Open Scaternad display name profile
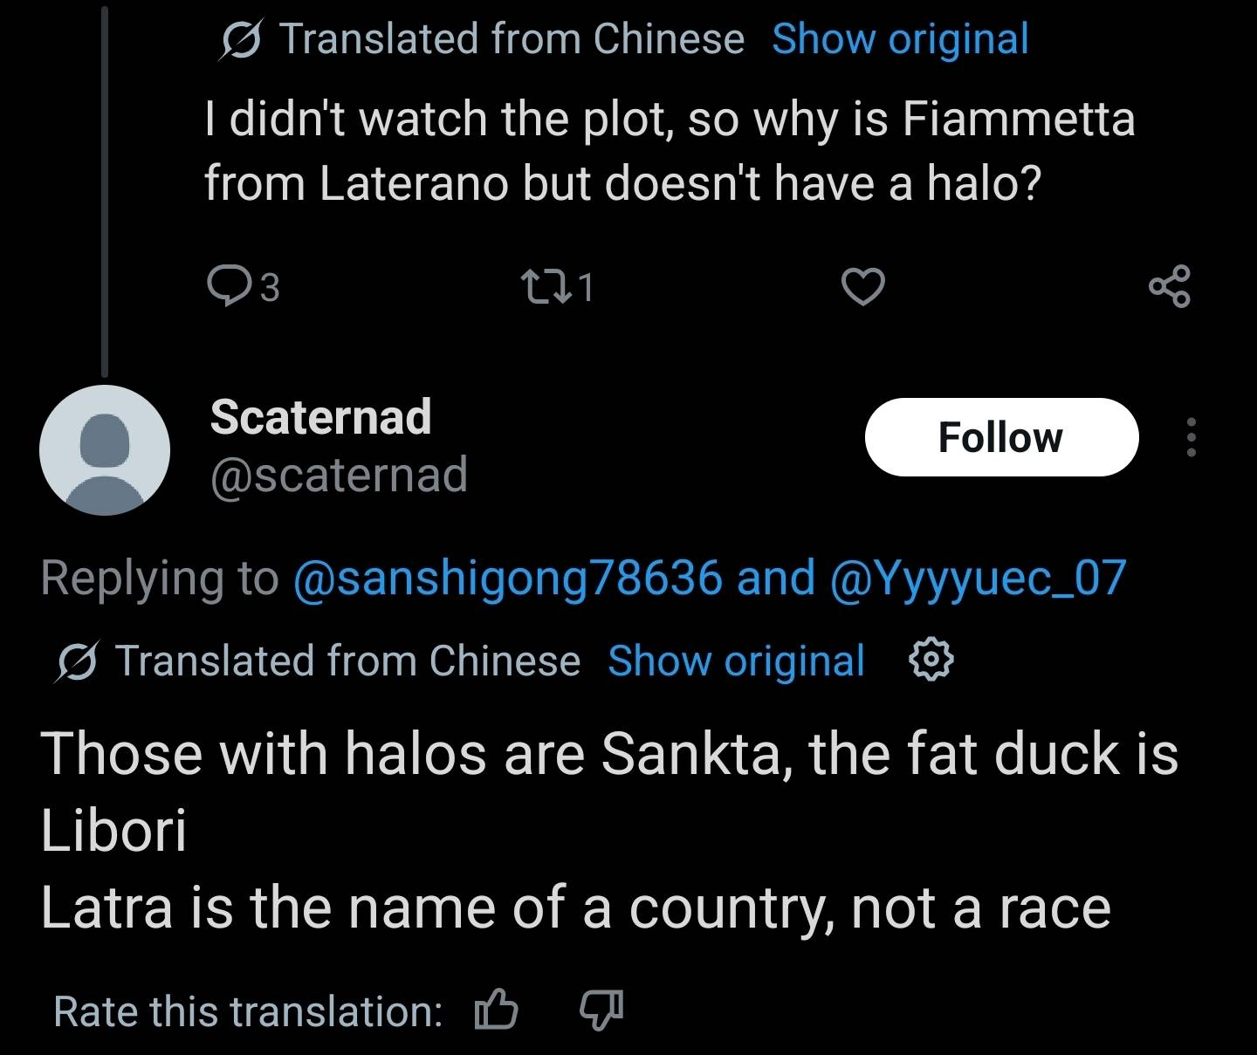 pyautogui.click(x=320, y=416)
